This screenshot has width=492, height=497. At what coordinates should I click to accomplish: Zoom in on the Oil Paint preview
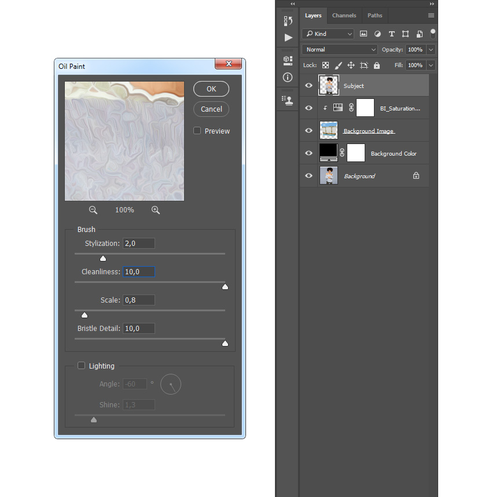click(x=155, y=210)
